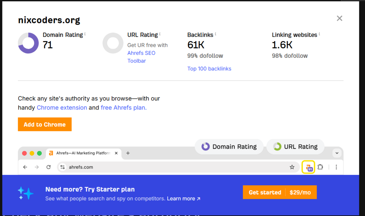
Task: Click the bookmark star in the mockup address bar
Action: 292,167
